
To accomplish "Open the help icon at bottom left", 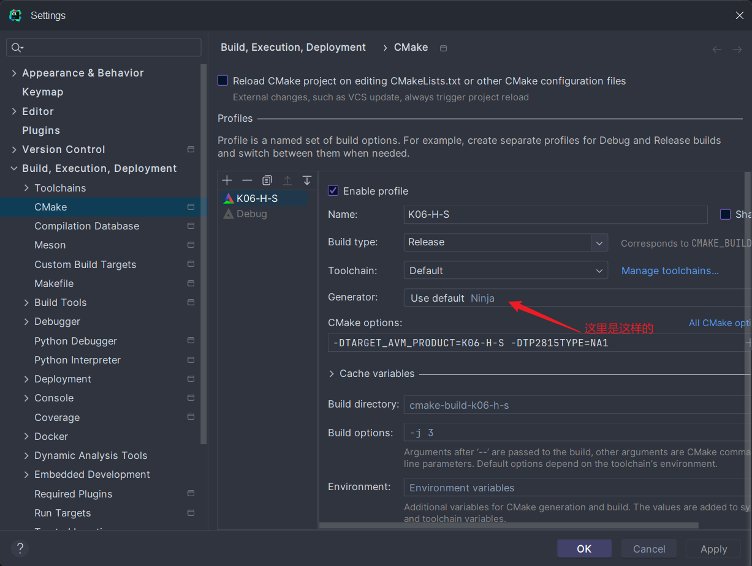I will tap(20, 548).
